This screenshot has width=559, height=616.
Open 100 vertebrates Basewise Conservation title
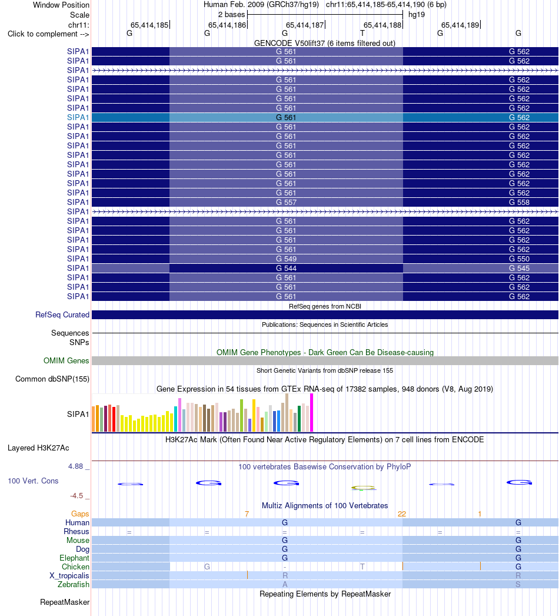coord(325,467)
